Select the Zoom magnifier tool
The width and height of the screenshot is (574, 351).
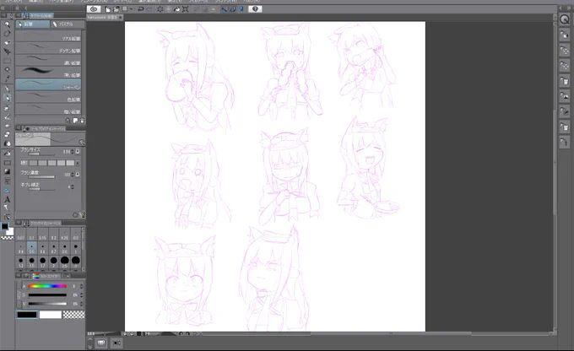[7, 24]
